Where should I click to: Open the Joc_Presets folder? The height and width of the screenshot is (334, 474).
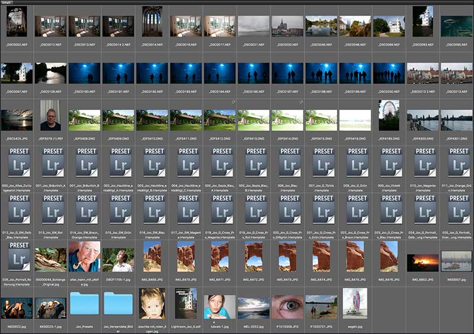(x=84, y=303)
